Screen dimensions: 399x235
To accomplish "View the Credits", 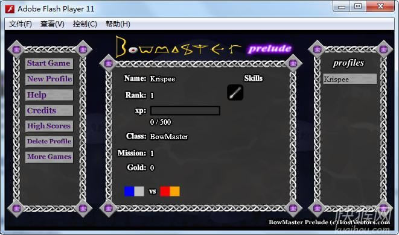I will pyautogui.click(x=49, y=110).
